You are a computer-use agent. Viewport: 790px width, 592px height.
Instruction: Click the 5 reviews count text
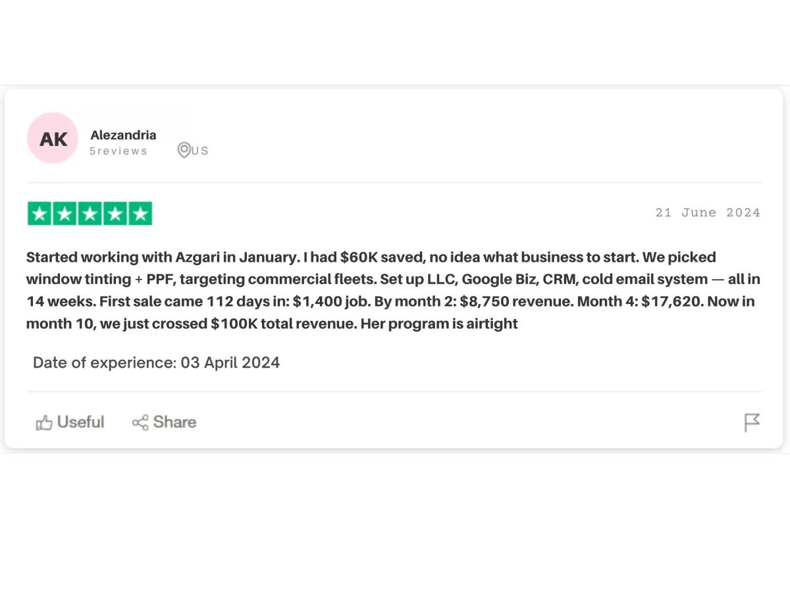click(118, 151)
